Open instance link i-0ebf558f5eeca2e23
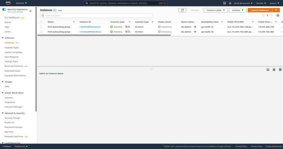This screenshot has width=283, height=149. pyautogui.click(x=90, y=27)
